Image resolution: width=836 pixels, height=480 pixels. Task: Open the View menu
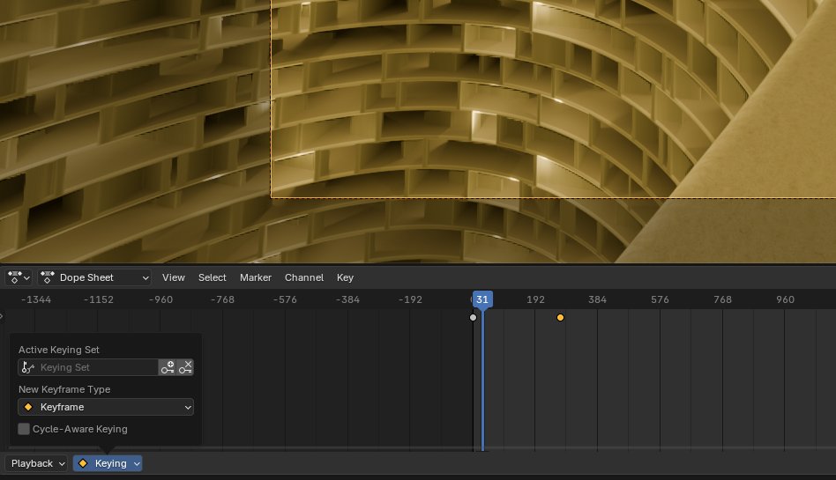[x=173, y=277]
